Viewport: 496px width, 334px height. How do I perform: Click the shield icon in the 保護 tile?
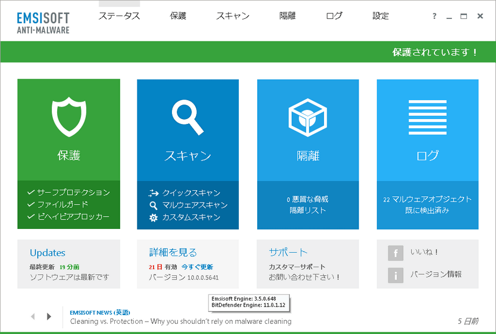click(69, 117)
